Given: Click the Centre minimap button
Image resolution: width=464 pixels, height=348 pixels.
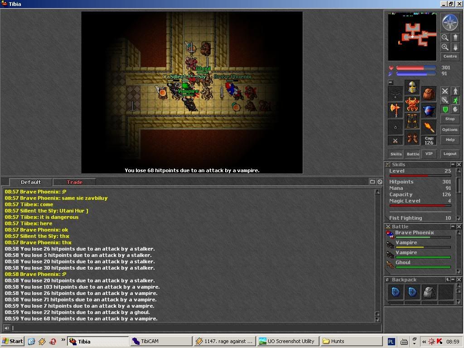Looking at the screenshot, I should [450, 56].
